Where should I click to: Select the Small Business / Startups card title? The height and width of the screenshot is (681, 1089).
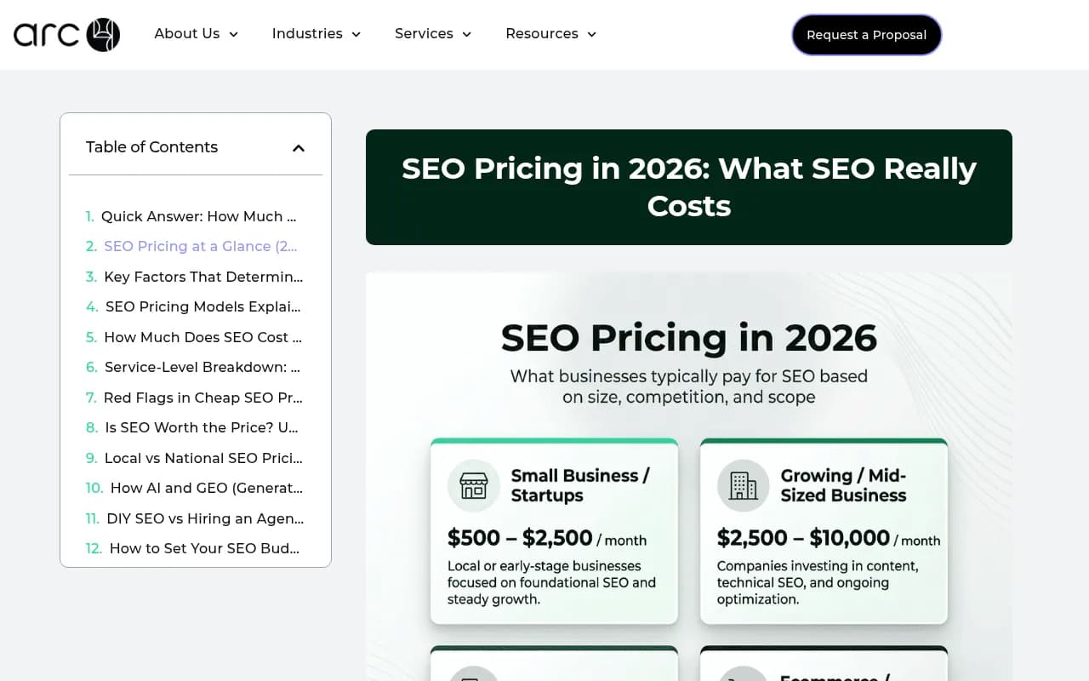coord(580,485)
